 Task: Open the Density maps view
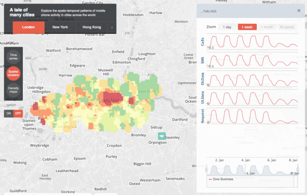click(x=13, y=90)
